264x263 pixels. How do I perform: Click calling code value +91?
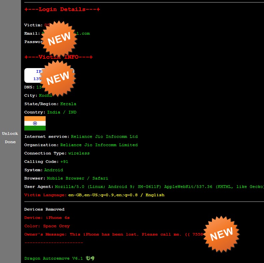[64, 162]
